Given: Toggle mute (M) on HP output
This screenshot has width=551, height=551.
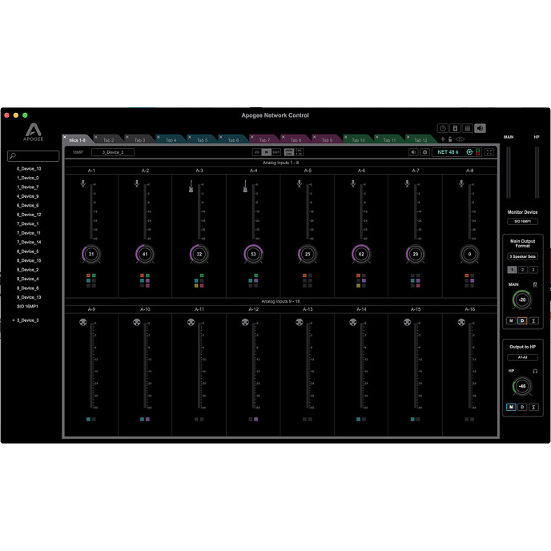Looking at the screenshot, I should point(511,407).
